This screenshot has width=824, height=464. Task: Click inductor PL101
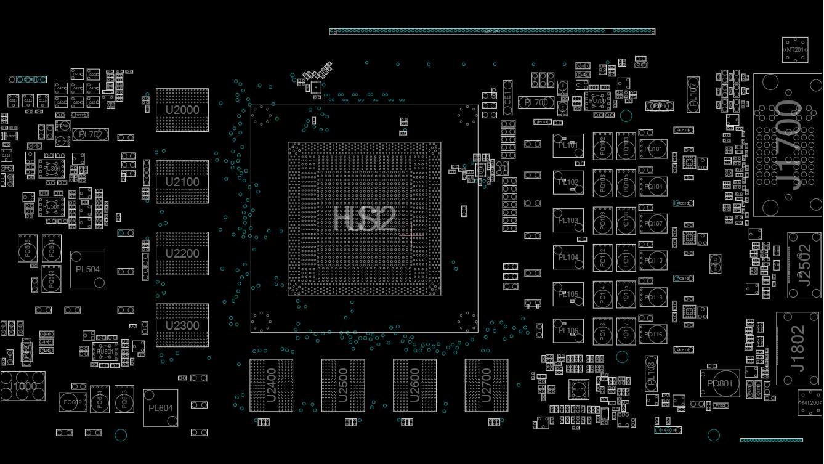point(568,146)
